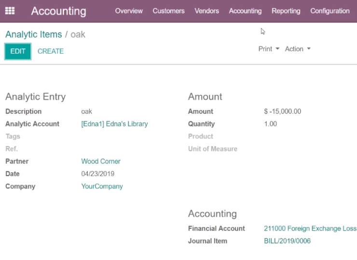The width and height of the screenshot is (357, 260).
Task: Click the Accounting app title
Action: [59, 11]
